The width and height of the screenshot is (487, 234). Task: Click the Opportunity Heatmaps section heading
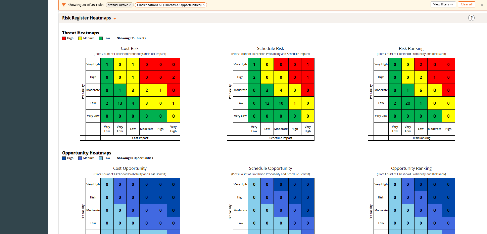coord(86,153)
